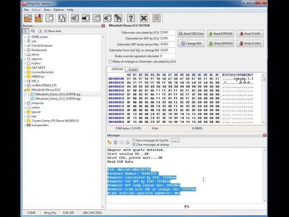The height and width of the screenshot is (217, 289).
Task: Expand the Toyota Camry V70 Denso node
Action: pos(25,121)
